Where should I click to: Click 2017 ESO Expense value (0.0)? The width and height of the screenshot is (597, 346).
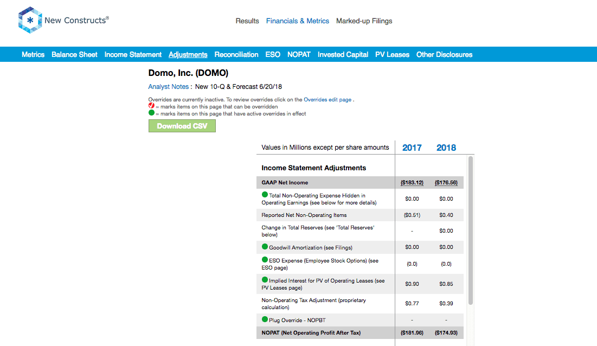coord(412,264)
